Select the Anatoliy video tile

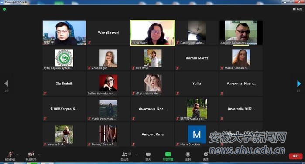coord(241,33)
